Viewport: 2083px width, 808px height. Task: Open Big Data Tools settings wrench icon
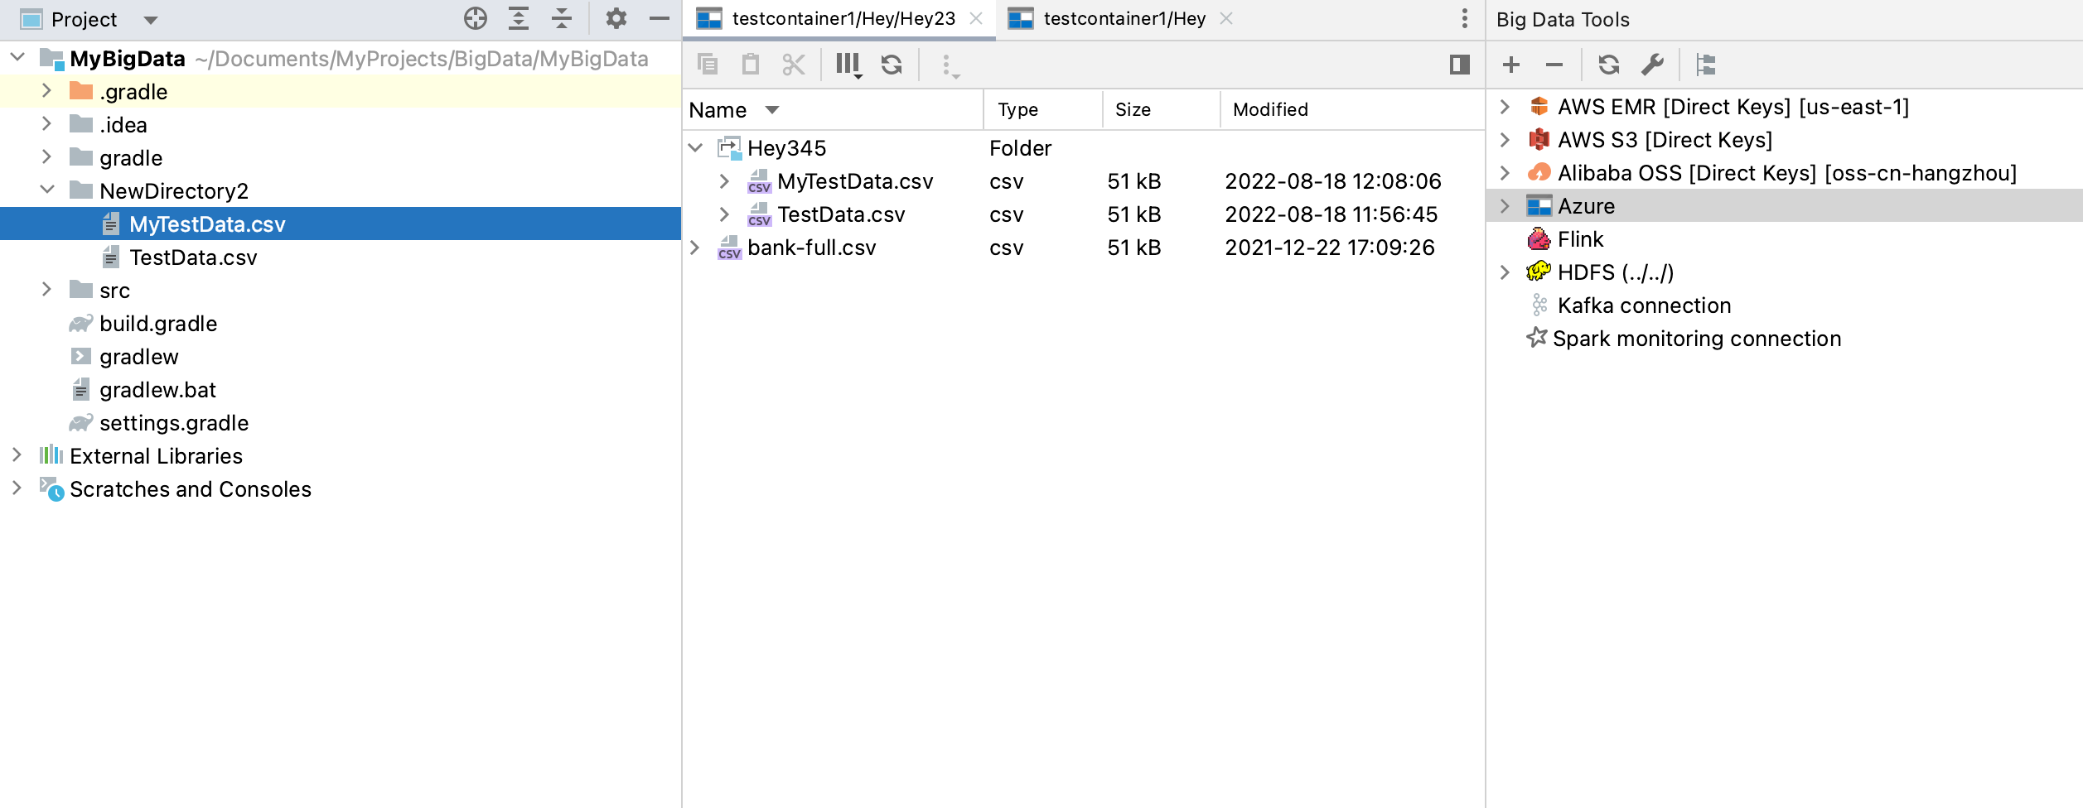(x=1654, y=64)
